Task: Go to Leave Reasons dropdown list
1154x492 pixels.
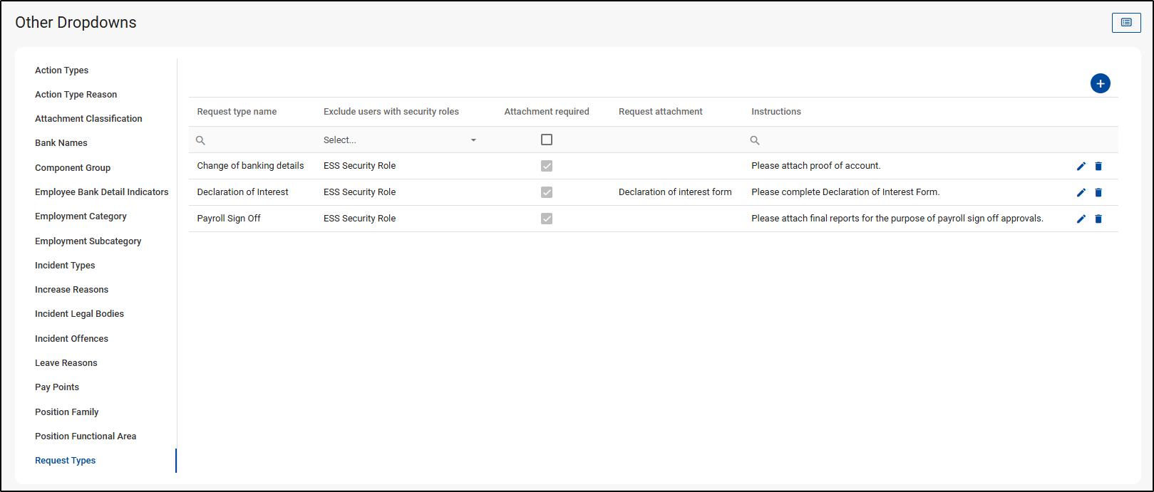Action: coord(66,363)
